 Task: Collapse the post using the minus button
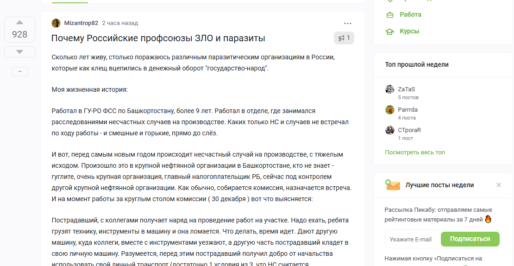pos(20,71)
